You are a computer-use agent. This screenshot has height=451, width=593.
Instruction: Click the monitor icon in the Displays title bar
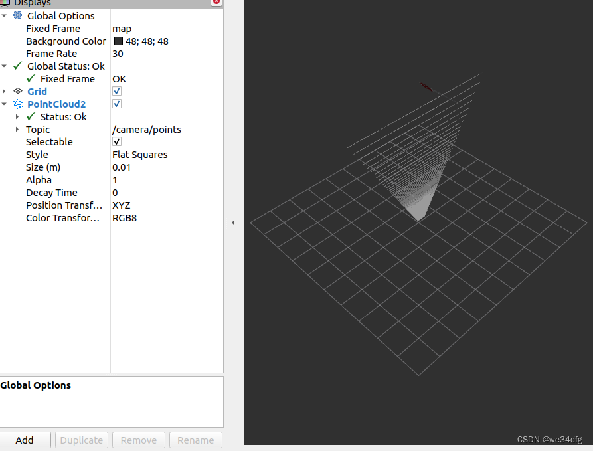(x=5, y=3)
